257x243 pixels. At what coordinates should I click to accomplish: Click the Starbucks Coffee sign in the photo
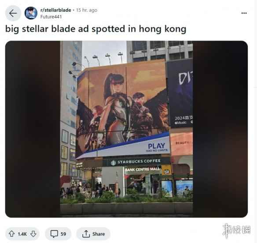[136, 162]
